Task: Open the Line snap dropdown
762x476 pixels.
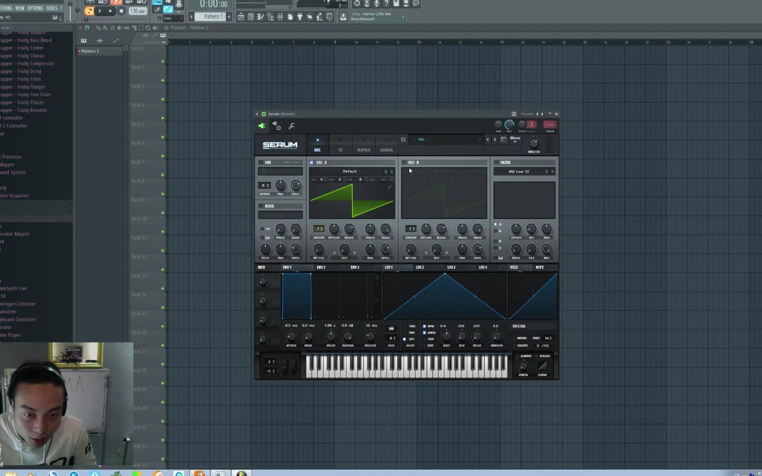Action: [173, 19]
